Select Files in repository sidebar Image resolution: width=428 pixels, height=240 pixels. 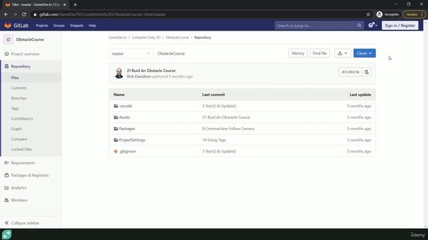(x=31, y=78)
